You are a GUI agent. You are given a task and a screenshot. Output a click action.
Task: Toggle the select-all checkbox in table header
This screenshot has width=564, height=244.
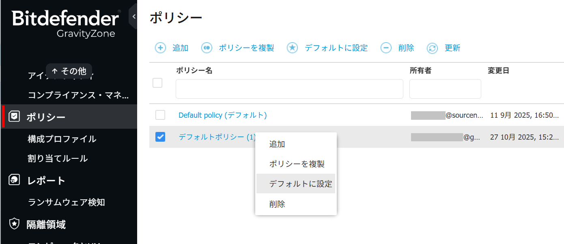pyautogui.click(x=157, y=83)
